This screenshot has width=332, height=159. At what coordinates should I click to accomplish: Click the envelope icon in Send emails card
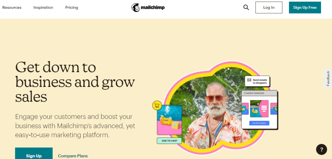(249, 80)
